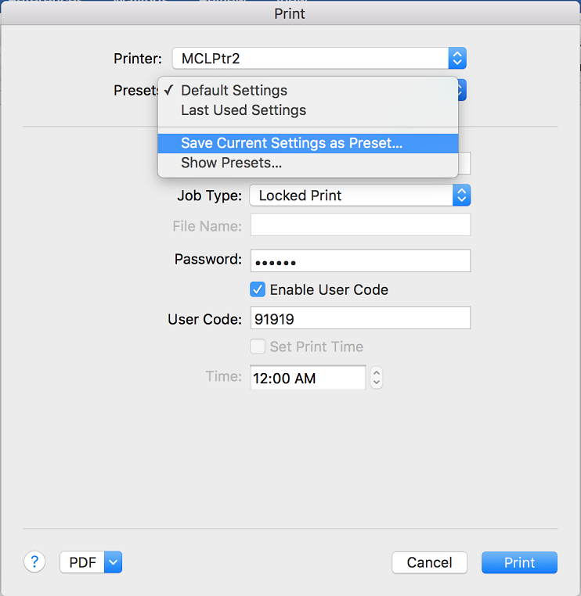Click the 12:00 AM time field

coord(308,378)
